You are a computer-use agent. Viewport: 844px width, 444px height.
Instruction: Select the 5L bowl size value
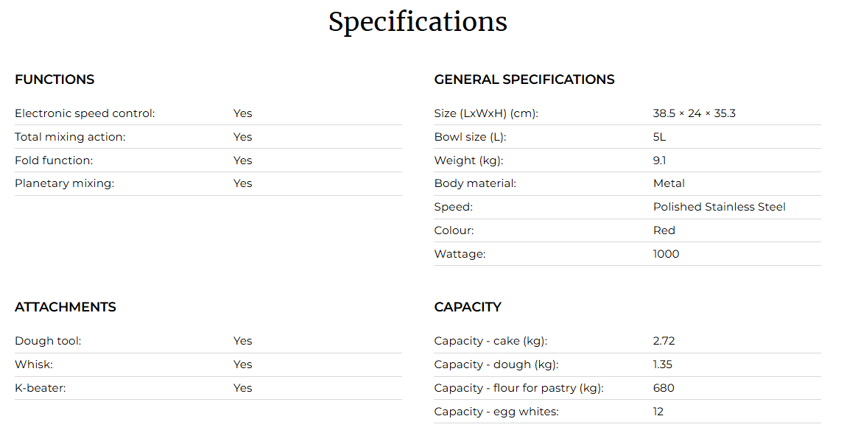pyautogui.click(x=660, y=137)
